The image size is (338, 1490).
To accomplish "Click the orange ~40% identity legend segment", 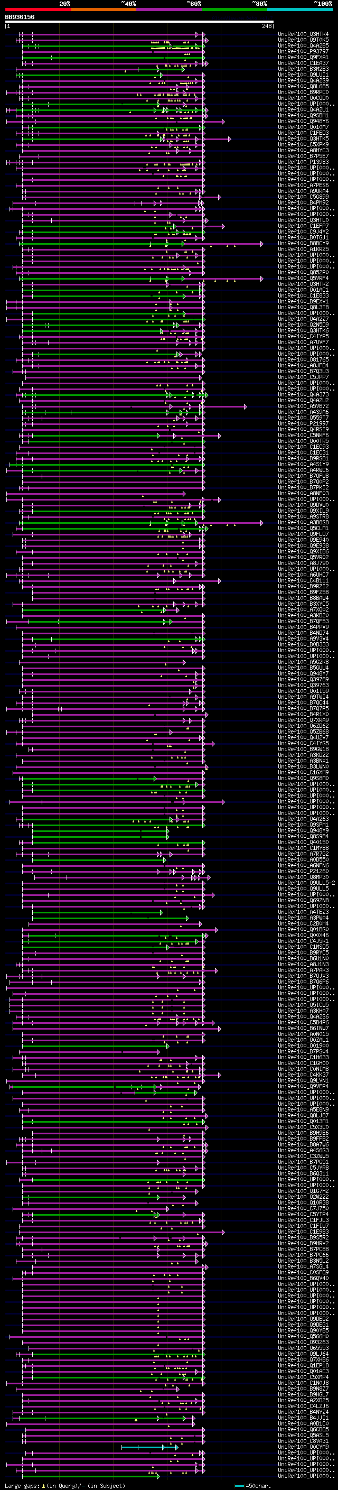I will [104, 10].
